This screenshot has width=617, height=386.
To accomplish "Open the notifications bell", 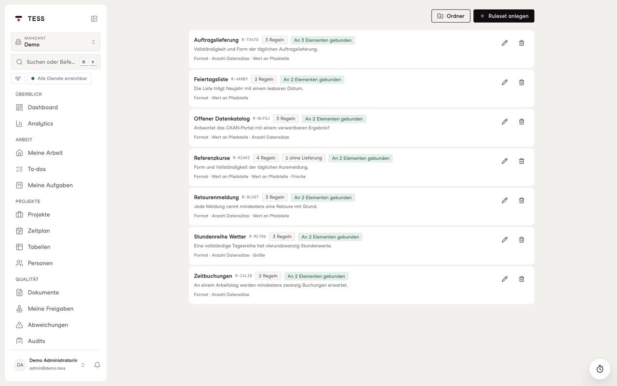I will (97, 365).
